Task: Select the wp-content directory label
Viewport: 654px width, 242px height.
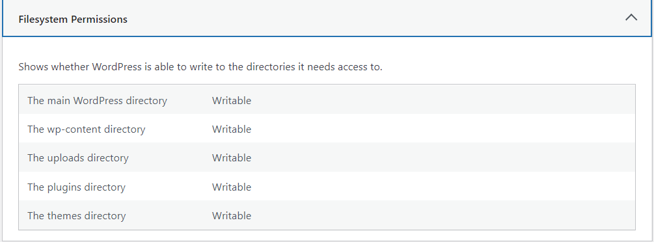Action: (x=87, y=129)
